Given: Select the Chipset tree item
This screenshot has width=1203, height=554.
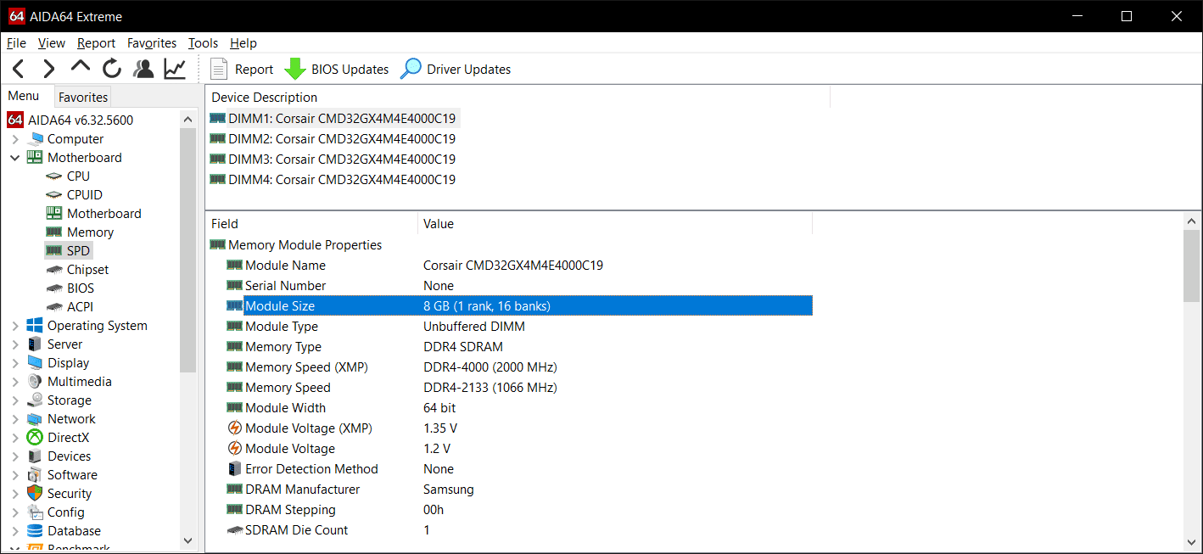Looking at the screenshot, I should tap(88, 270).
